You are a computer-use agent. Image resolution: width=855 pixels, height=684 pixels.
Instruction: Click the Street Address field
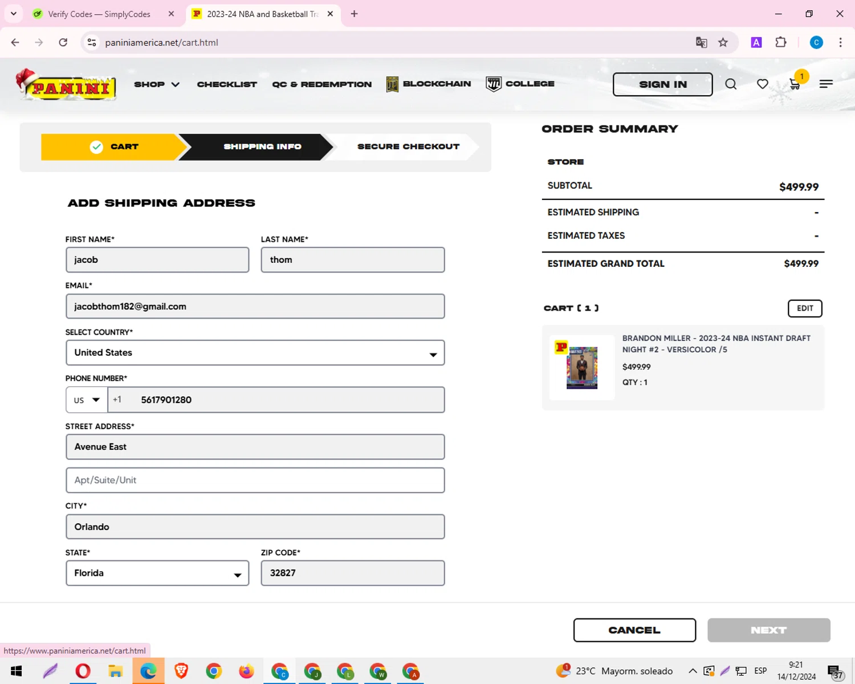tap(255, 447)
